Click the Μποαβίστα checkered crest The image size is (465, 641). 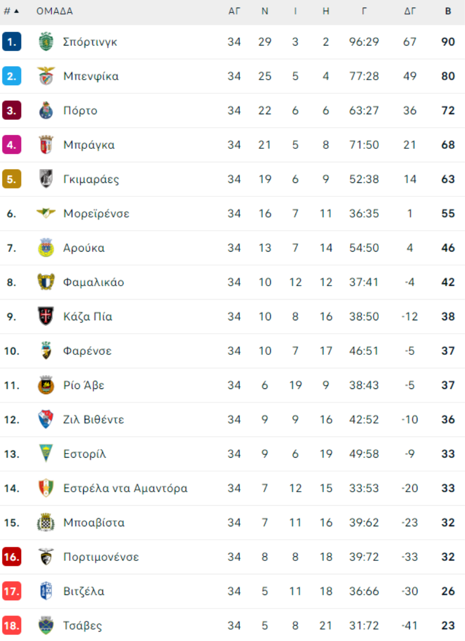pos(46,522)
